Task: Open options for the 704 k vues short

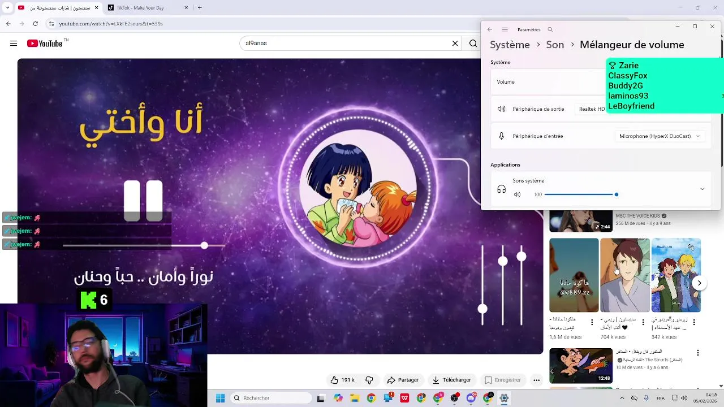Action: tap(643, 322)
